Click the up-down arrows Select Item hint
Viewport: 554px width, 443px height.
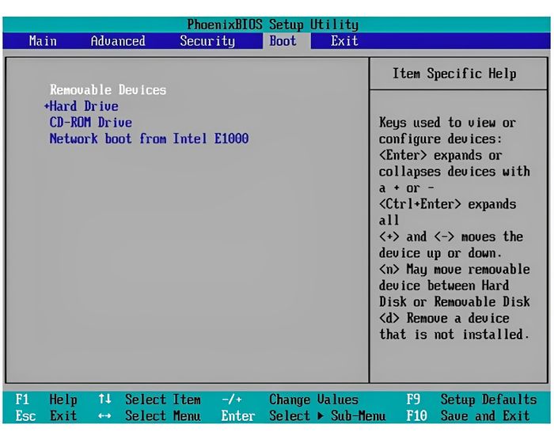(150, 399)
